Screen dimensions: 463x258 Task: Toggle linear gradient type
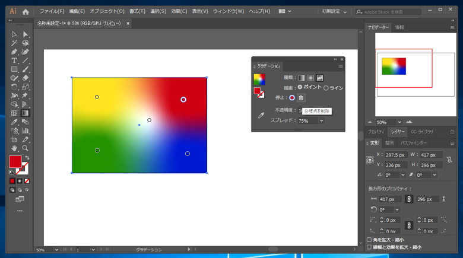(x=302, y=78)
